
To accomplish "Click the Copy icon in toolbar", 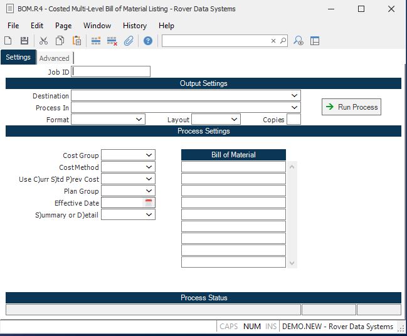I will [60, 41].
